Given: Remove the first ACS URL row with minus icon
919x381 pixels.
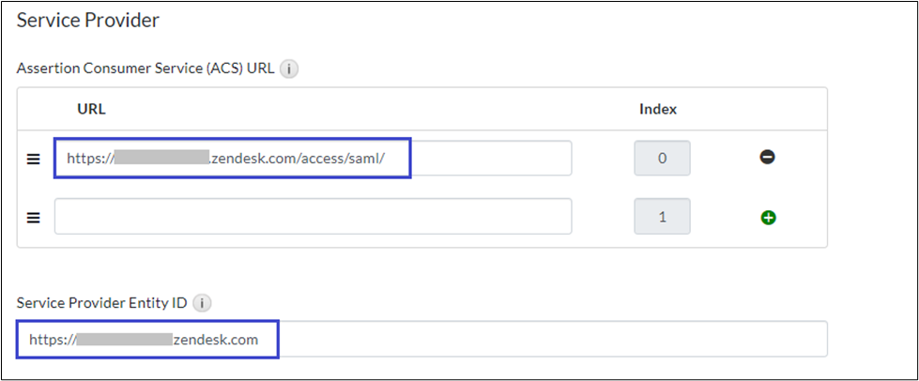Looking at the screenshot, I should point(767,158).
